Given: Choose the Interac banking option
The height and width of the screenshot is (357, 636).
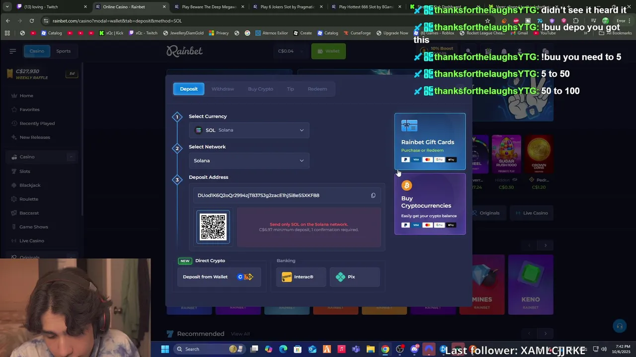Looking at the screenshot, I should pyautogui.click(x=301, y=277).
